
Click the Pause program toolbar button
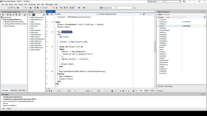pos(35,8)
